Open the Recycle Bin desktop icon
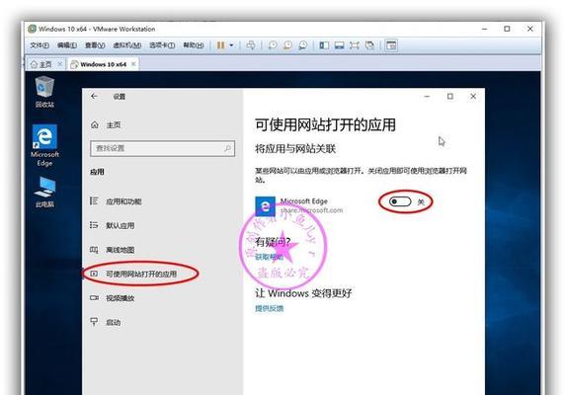Image resolution: width=566 pixels, height=395 pixels. [x=44, y=92]
